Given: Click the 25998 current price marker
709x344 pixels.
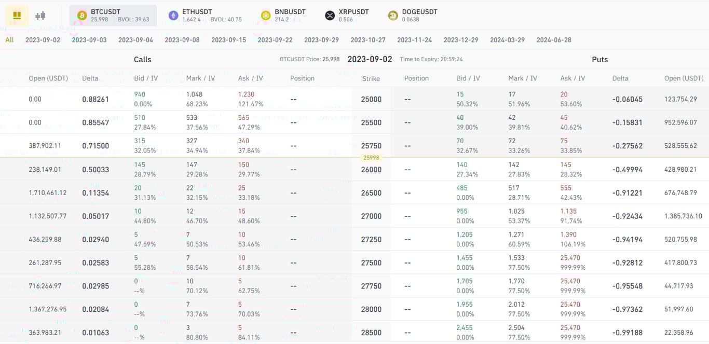Looking at the screenshot, I should pyautogui.click(x=371, y=157).
